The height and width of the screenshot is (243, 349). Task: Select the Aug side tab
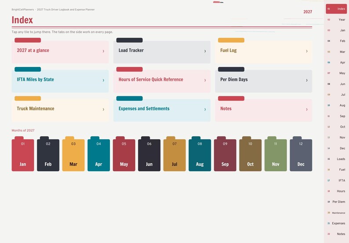pyautogui.click(x=336, y=106)
